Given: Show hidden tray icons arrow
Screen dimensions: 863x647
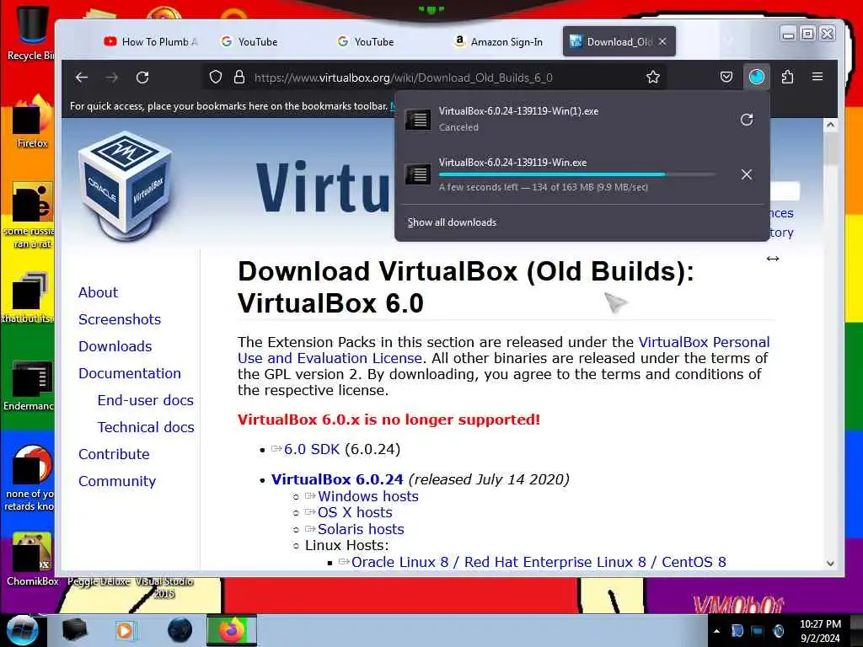Looking at the screenshot, I should coord(716,631).
